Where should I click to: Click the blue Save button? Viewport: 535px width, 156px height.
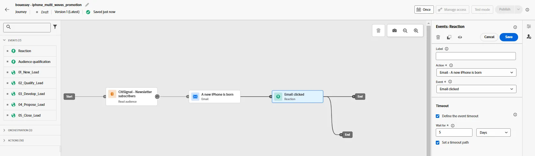[509, 37]
